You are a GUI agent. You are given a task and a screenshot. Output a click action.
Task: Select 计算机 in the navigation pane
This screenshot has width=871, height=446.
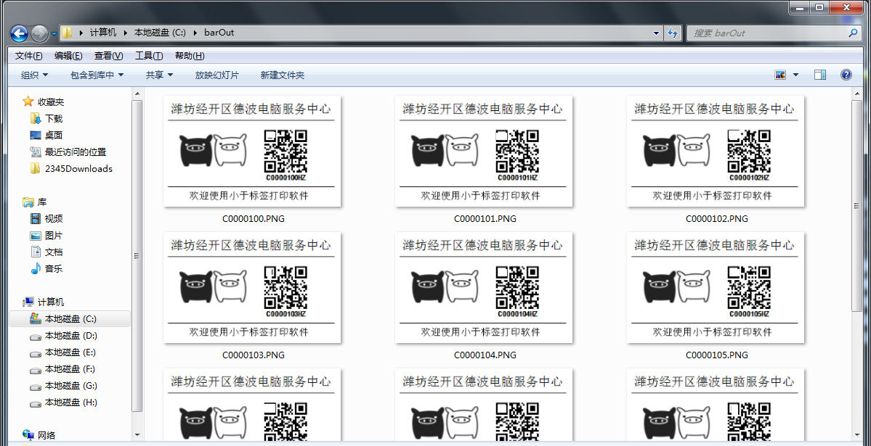point(51,302)
